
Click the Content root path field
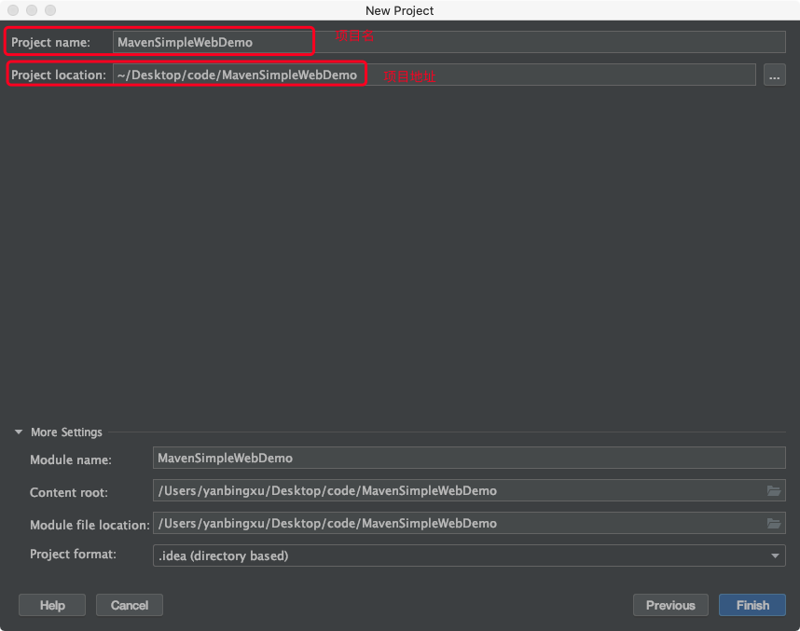click(469, 490)
